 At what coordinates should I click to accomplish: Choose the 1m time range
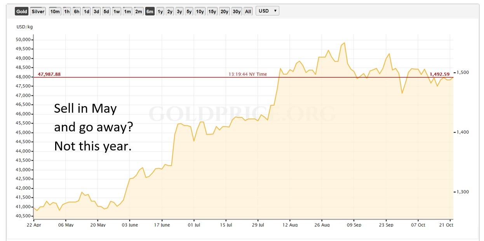coord(127,11)
